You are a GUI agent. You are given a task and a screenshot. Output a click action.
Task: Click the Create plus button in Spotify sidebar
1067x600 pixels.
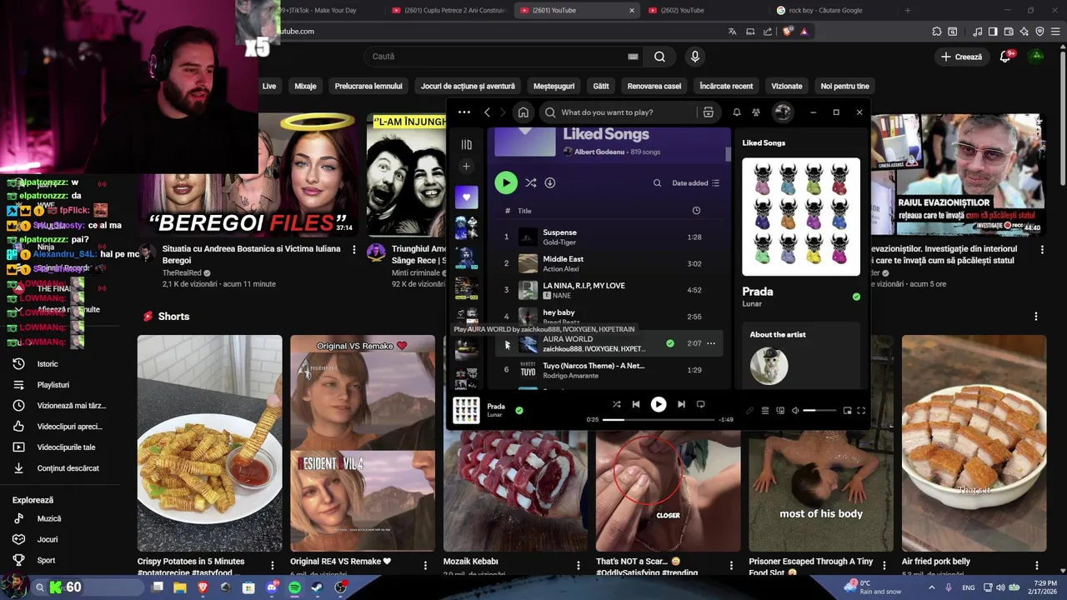click(466, 167)
